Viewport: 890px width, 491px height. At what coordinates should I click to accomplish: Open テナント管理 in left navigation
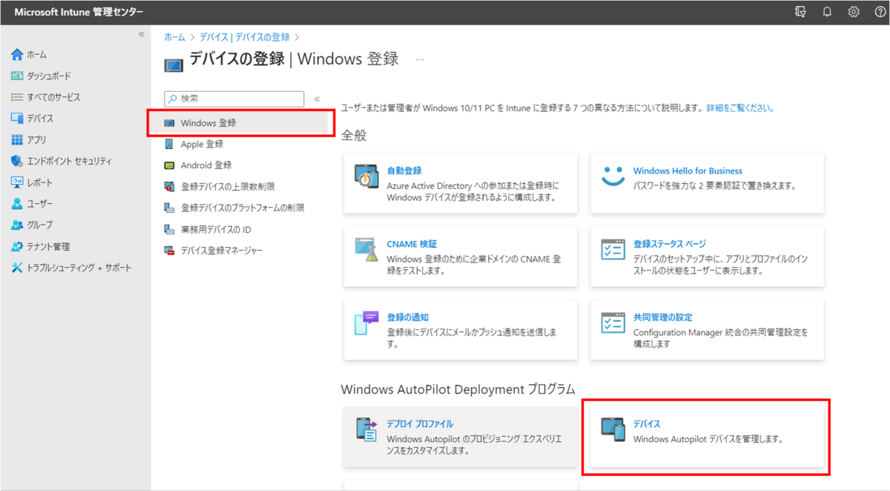pos(48,246)
